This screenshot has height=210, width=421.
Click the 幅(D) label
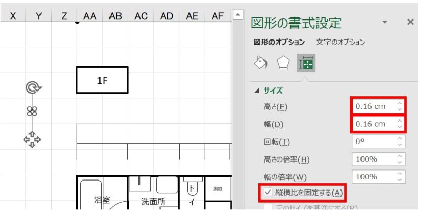[x=274, y=125]
